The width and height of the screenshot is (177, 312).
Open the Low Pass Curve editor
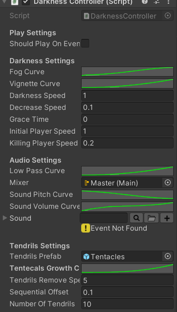[x=127, y=171]
